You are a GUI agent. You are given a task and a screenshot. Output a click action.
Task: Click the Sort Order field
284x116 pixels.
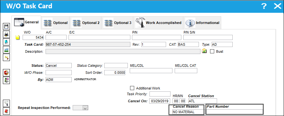point(115,73)
